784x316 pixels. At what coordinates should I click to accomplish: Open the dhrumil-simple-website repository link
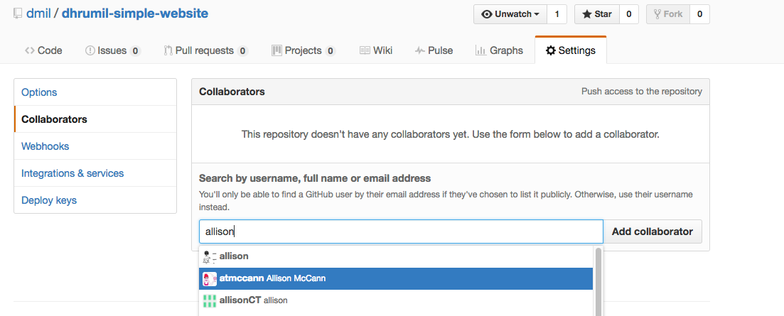135,13
